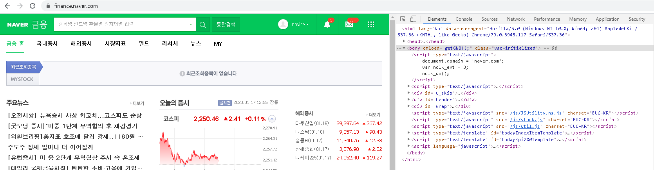Click circular arrow next to 코스피 change

pos(272,119)
